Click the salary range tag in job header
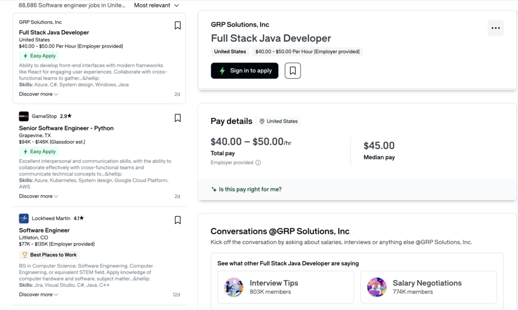518x310 pixels. point(307,52)
